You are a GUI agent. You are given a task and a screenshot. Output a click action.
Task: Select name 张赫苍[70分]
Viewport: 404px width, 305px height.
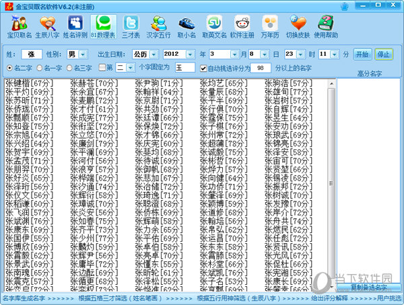pos(94,83)
